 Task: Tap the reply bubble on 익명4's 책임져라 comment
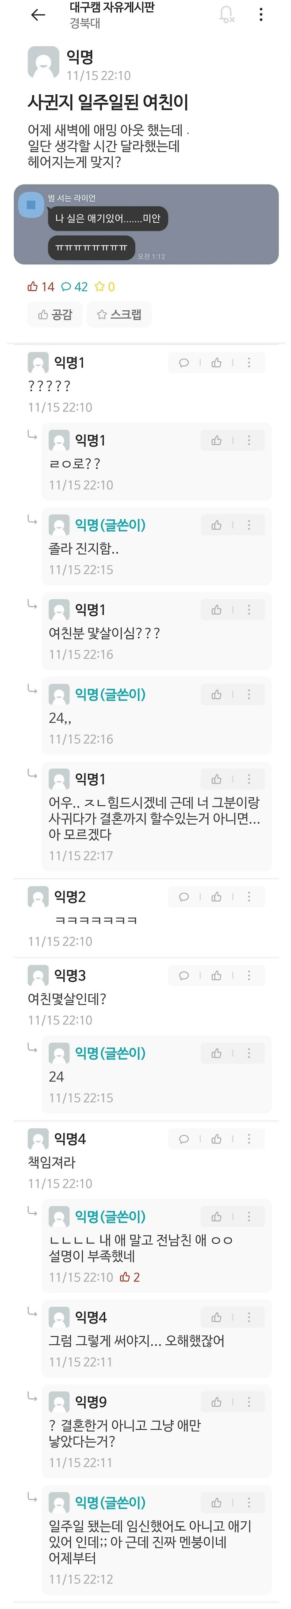point(184,1139)
